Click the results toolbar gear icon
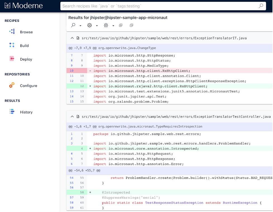This screenshot has height=212, width=273. pyautogui.click(x=89, y=25)
